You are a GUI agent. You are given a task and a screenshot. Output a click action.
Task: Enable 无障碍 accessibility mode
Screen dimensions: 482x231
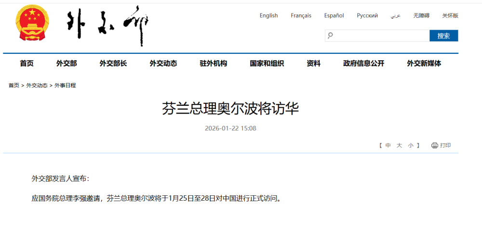coord(421,15)
